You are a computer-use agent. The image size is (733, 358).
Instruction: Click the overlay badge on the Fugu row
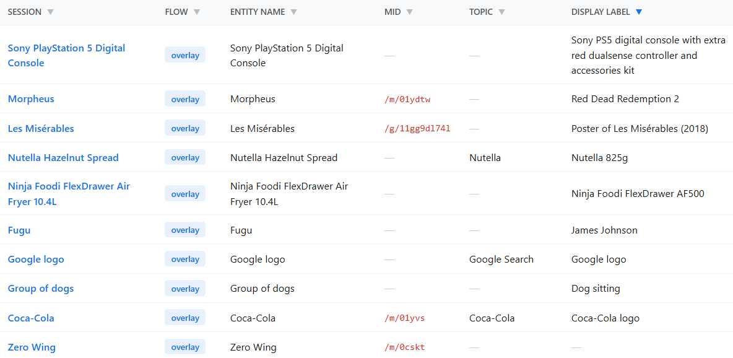coord(184,230)
